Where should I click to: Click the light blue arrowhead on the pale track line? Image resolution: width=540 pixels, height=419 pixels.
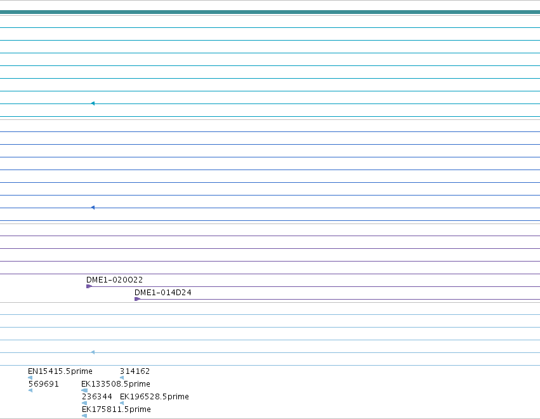(93, 352)
